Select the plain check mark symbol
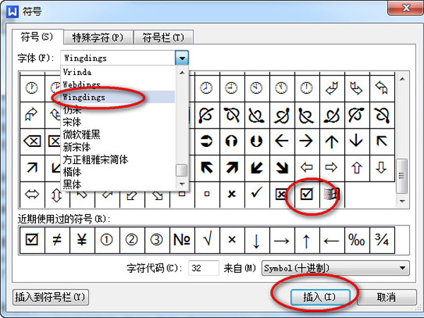 256,194
